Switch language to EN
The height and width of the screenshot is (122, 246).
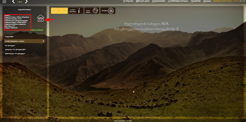244,1
